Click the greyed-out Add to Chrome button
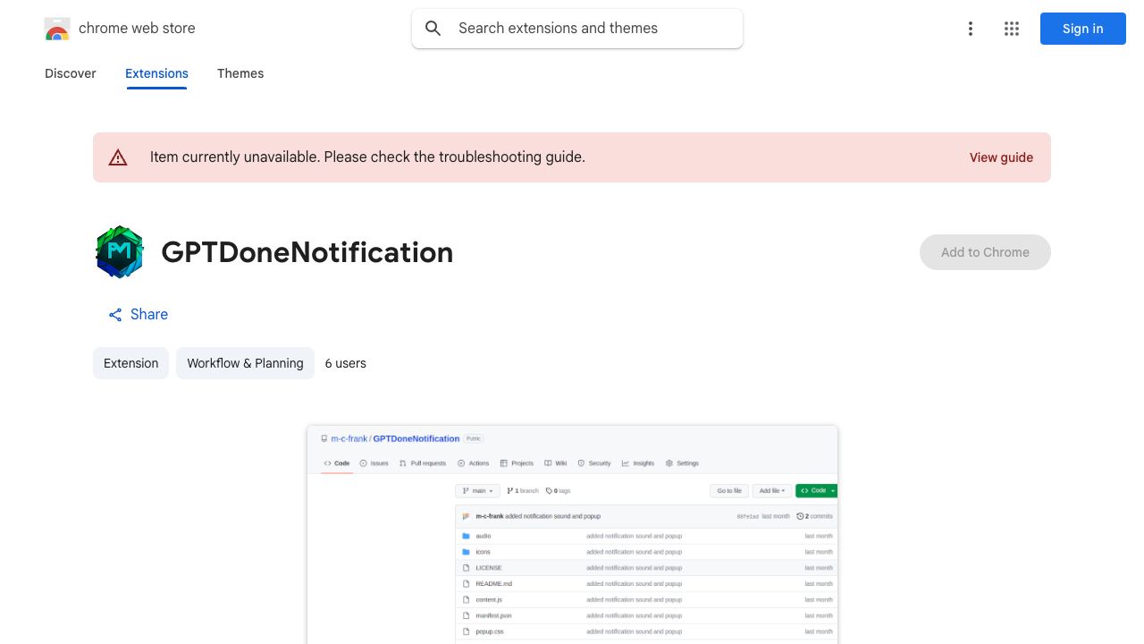This screenshot has width=1144, height=644. coord(985,252)
